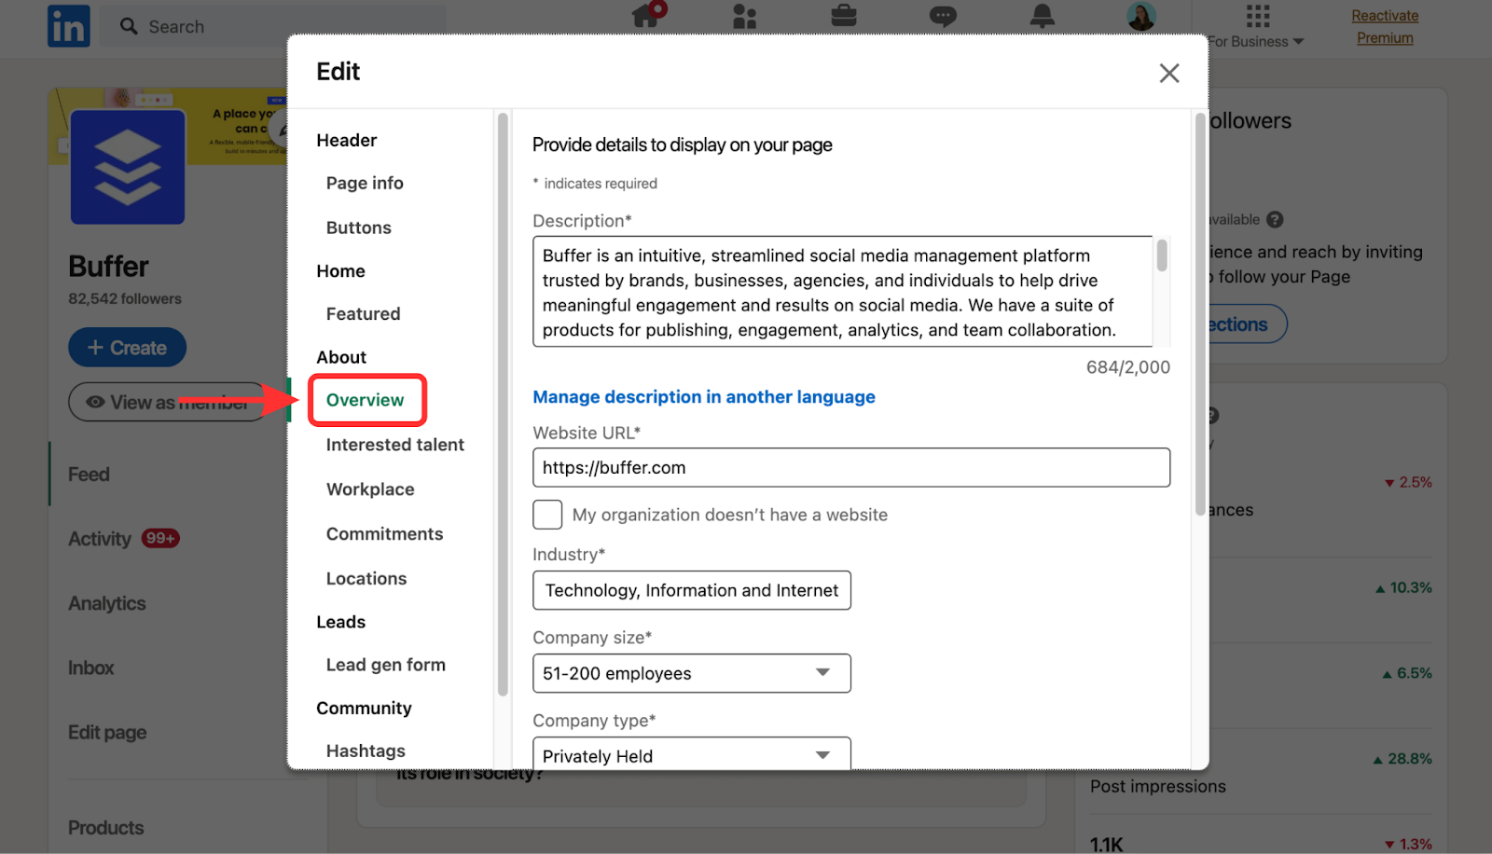
Task: Click the help question mark icon
Action: click(x=1275, y=220)
